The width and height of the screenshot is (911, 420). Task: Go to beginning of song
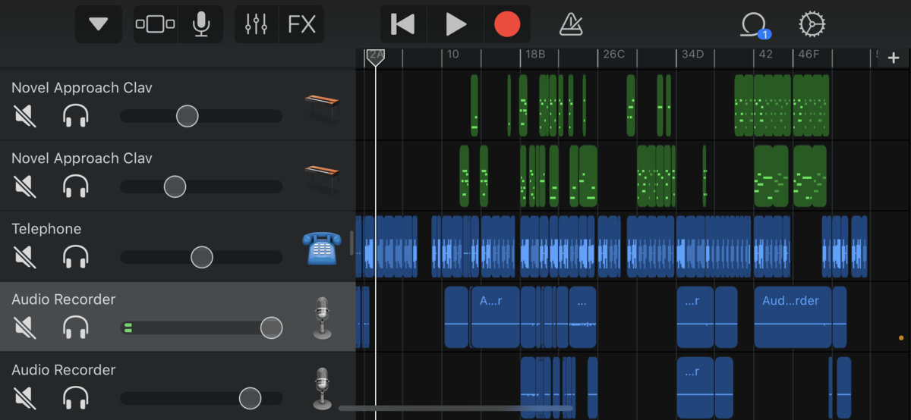pyautogui.click(x=403, y=24)
